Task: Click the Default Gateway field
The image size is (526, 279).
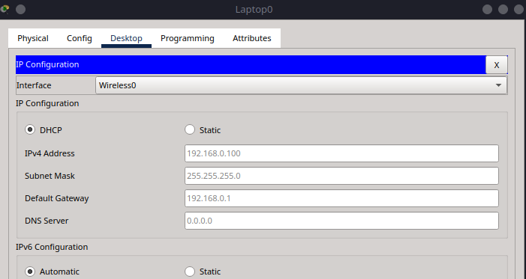Action: click(341, 198)
